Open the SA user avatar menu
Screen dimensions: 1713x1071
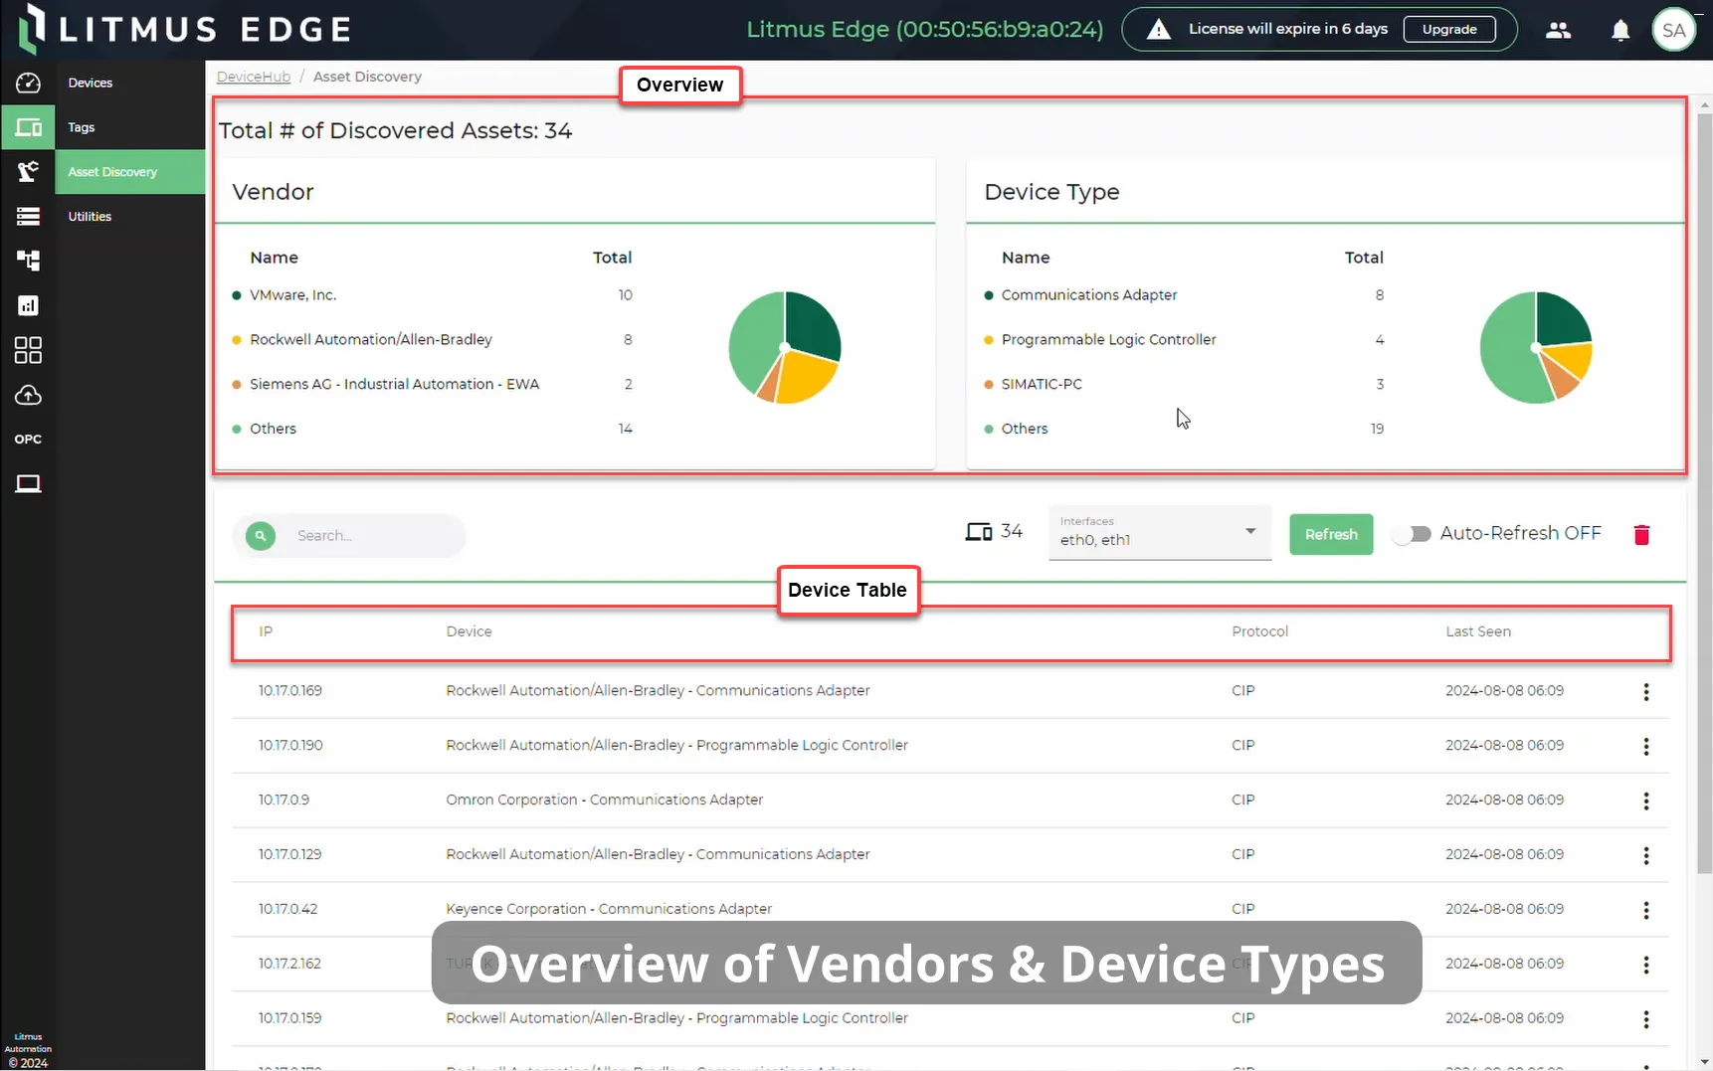(1674, 30)
